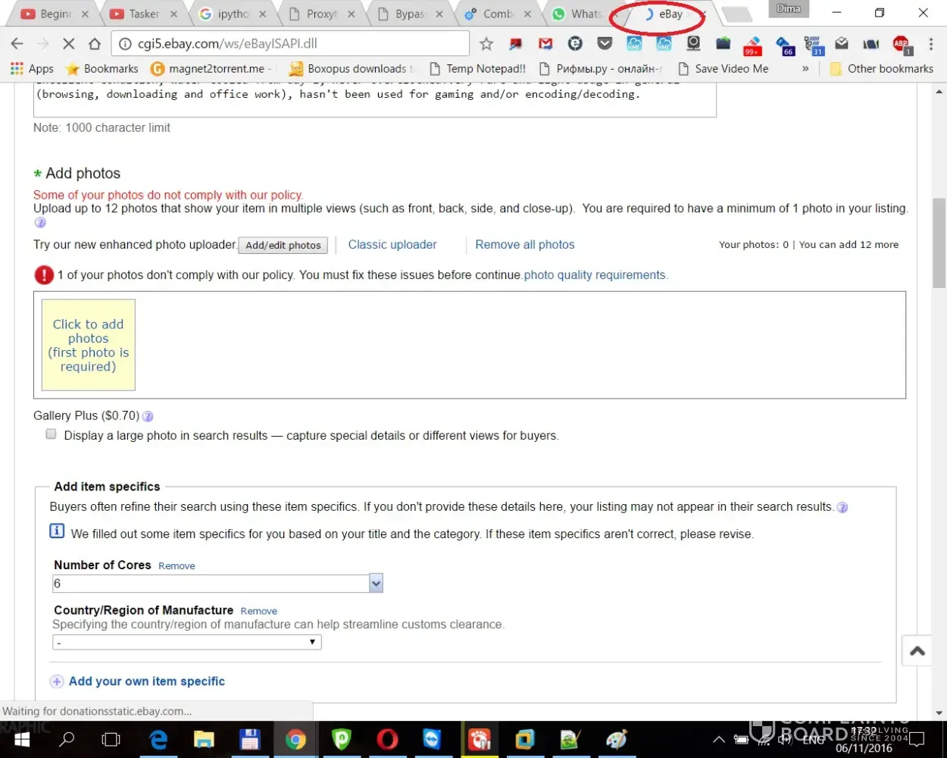Expand Add your own item specific

click(x=146, y=681)
